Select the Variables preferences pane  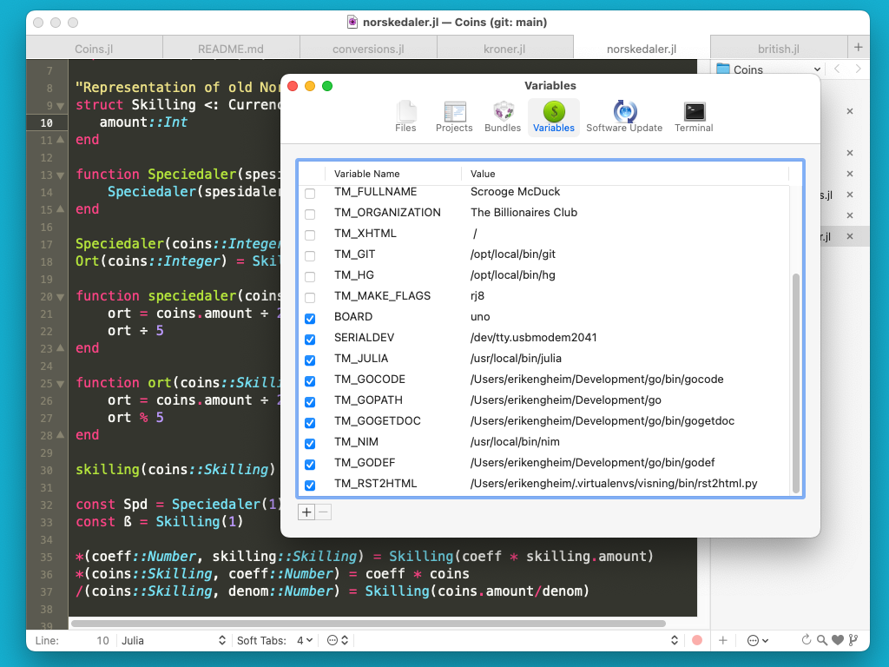coord(553,117)
